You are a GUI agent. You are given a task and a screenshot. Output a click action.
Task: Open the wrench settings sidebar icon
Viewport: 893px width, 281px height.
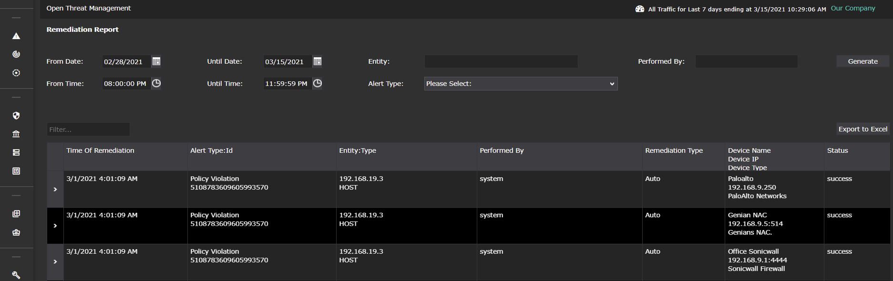click(x=16, y=275)
